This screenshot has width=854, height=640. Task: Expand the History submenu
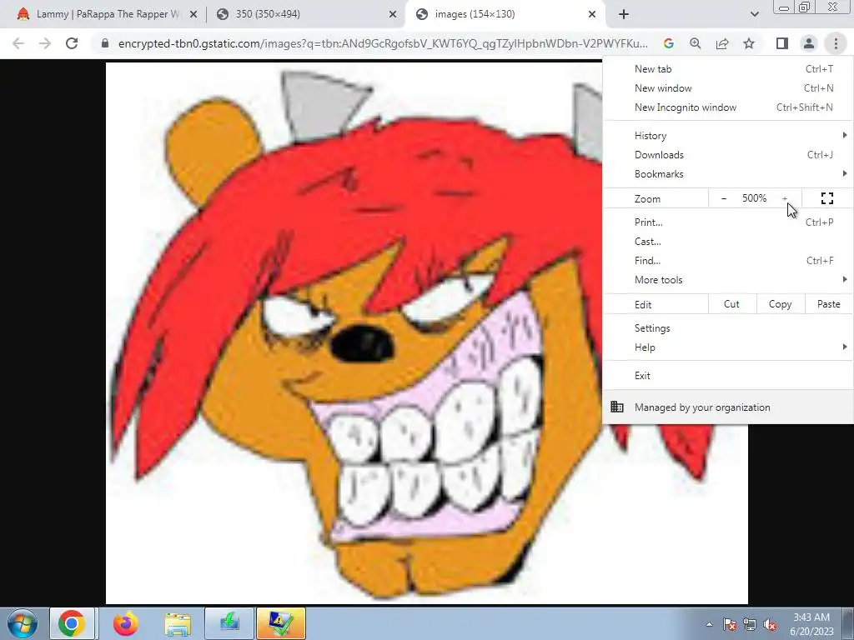pos(727,136)
